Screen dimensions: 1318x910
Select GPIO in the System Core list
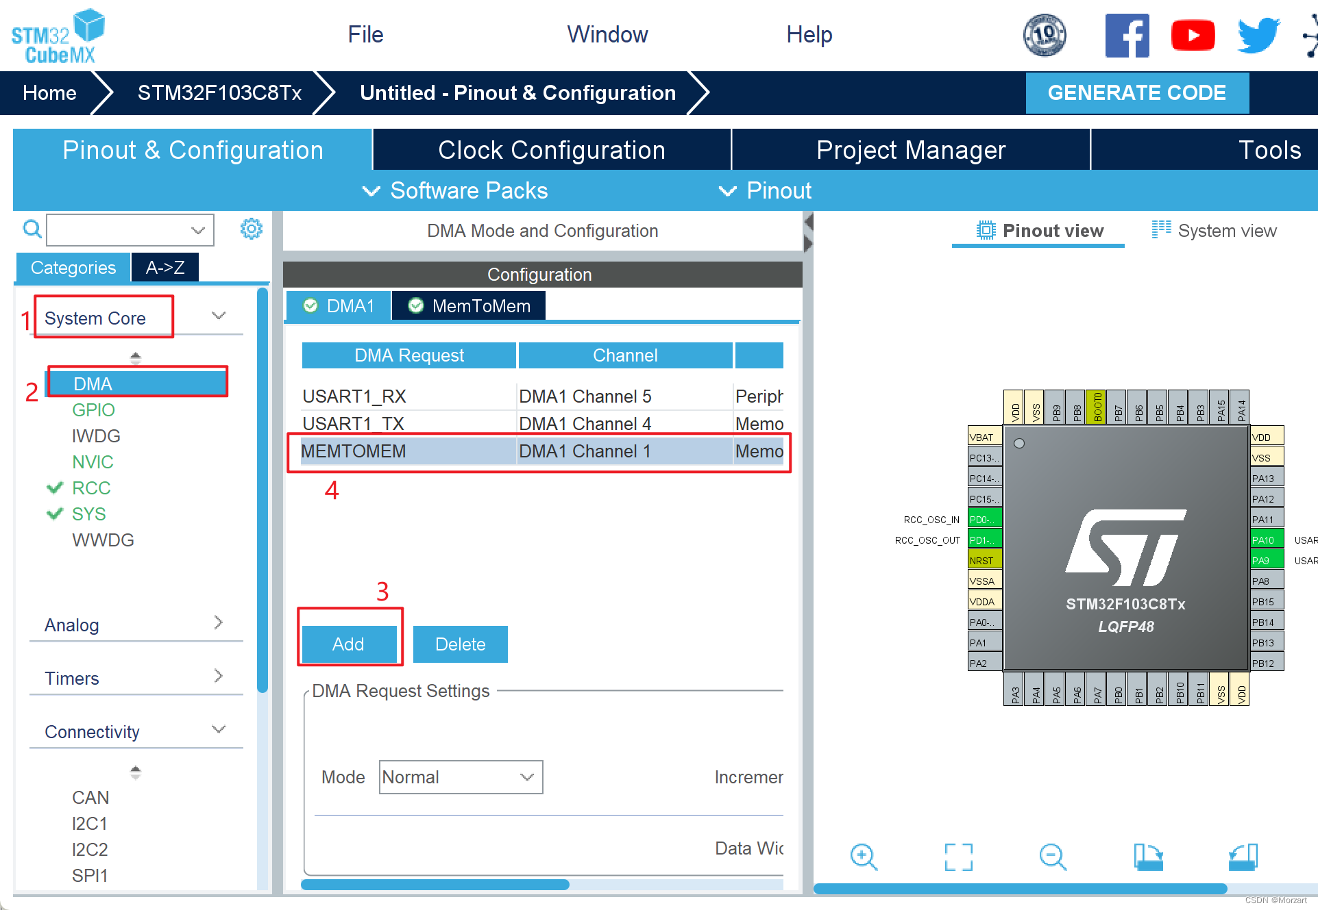pyautogui.click(x=94, y=409)
